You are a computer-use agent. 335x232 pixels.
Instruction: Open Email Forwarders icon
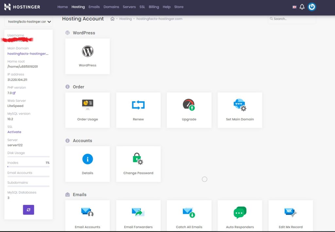click(138, 212)
